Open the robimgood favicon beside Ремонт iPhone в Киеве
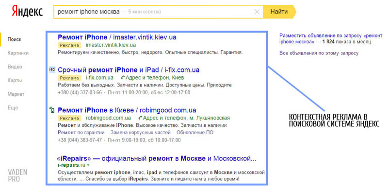The image size is (388, 190). [52, 110]
